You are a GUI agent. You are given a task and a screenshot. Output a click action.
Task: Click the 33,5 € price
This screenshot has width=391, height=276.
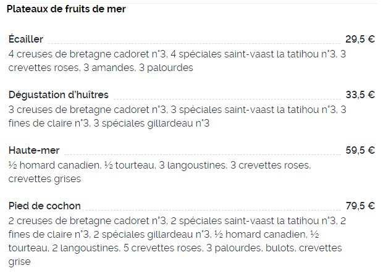(360, 94)
